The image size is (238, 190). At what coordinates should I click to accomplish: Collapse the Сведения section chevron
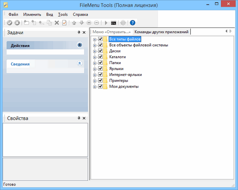(x=79, y=63)
